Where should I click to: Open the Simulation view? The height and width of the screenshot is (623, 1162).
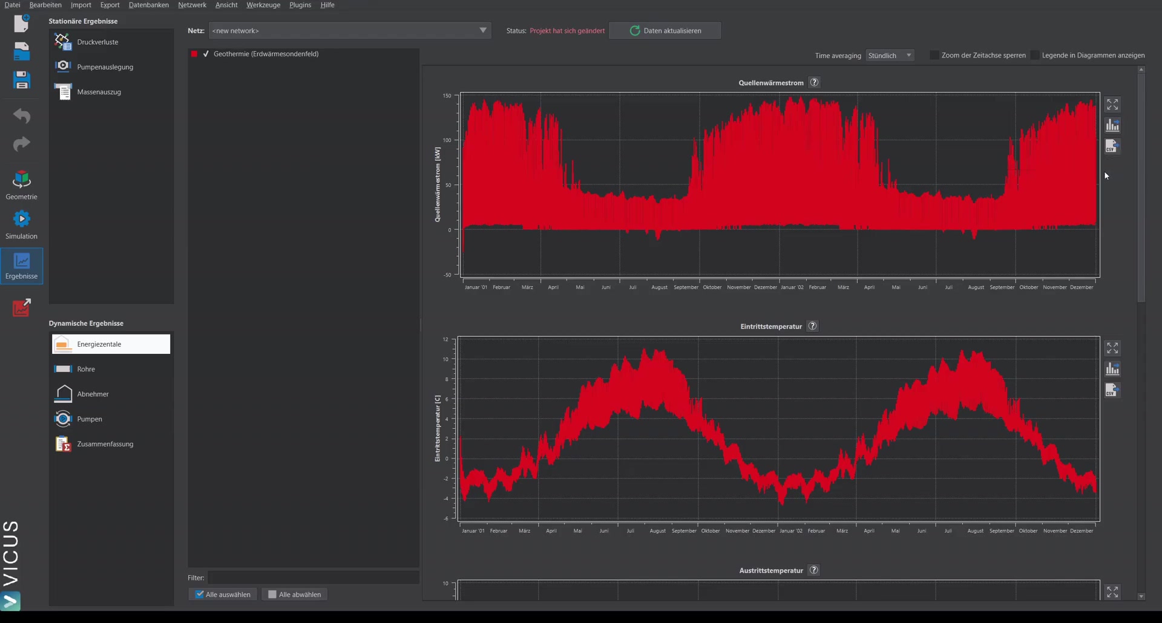tap(22, 224)
